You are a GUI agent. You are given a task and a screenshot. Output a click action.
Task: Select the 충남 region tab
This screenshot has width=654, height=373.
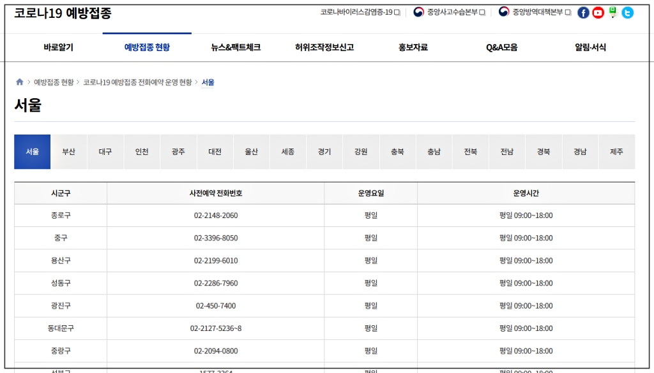434,152
